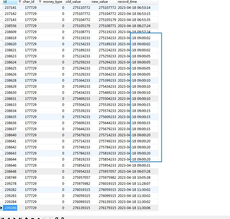Click money_type 0 in row 238609
Screen dimensions: 230x219
[63, 32]
